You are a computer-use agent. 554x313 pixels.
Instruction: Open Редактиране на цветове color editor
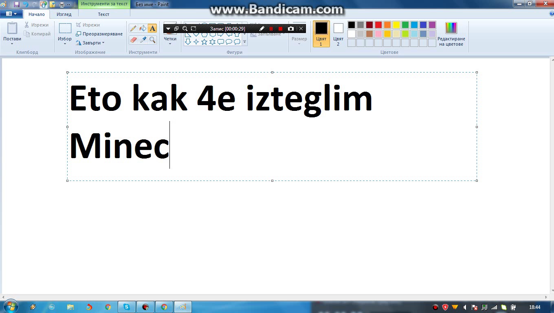pos(451,34)
